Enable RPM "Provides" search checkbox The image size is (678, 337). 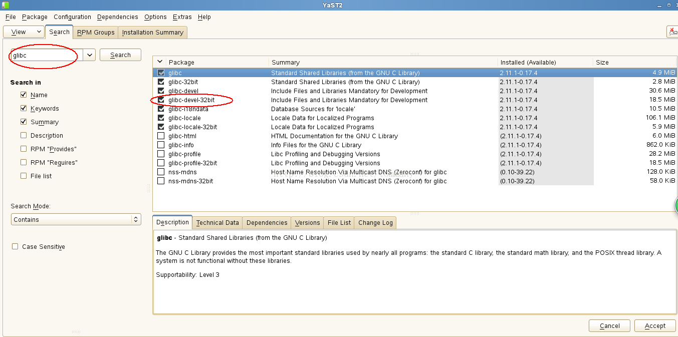click(x=24, y=149)
